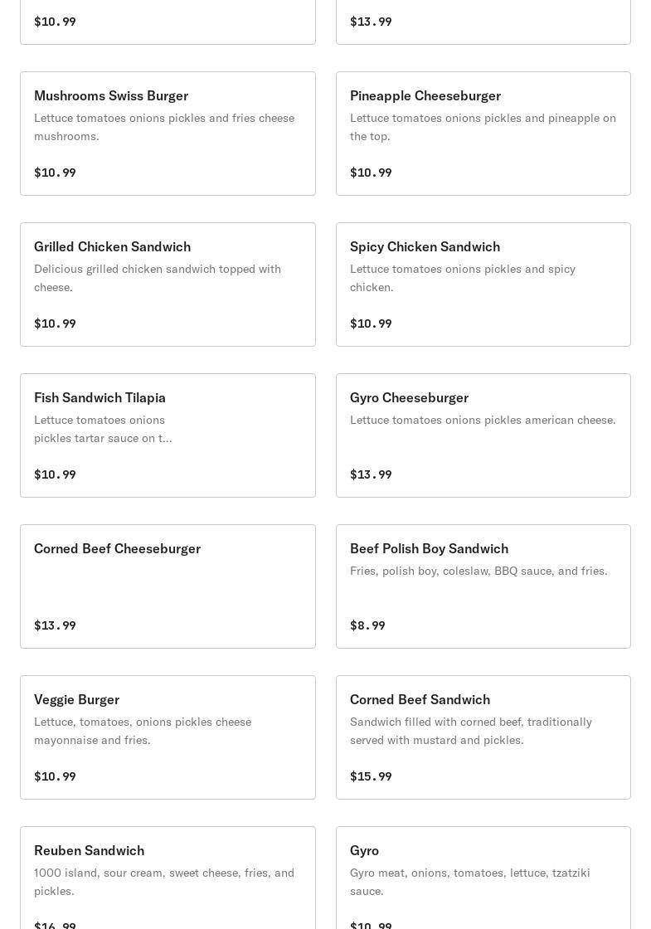Screen dimensions: 651x929
Task: Choose the Beef Polish Boy Sandwich
Action: click(483, 586)
